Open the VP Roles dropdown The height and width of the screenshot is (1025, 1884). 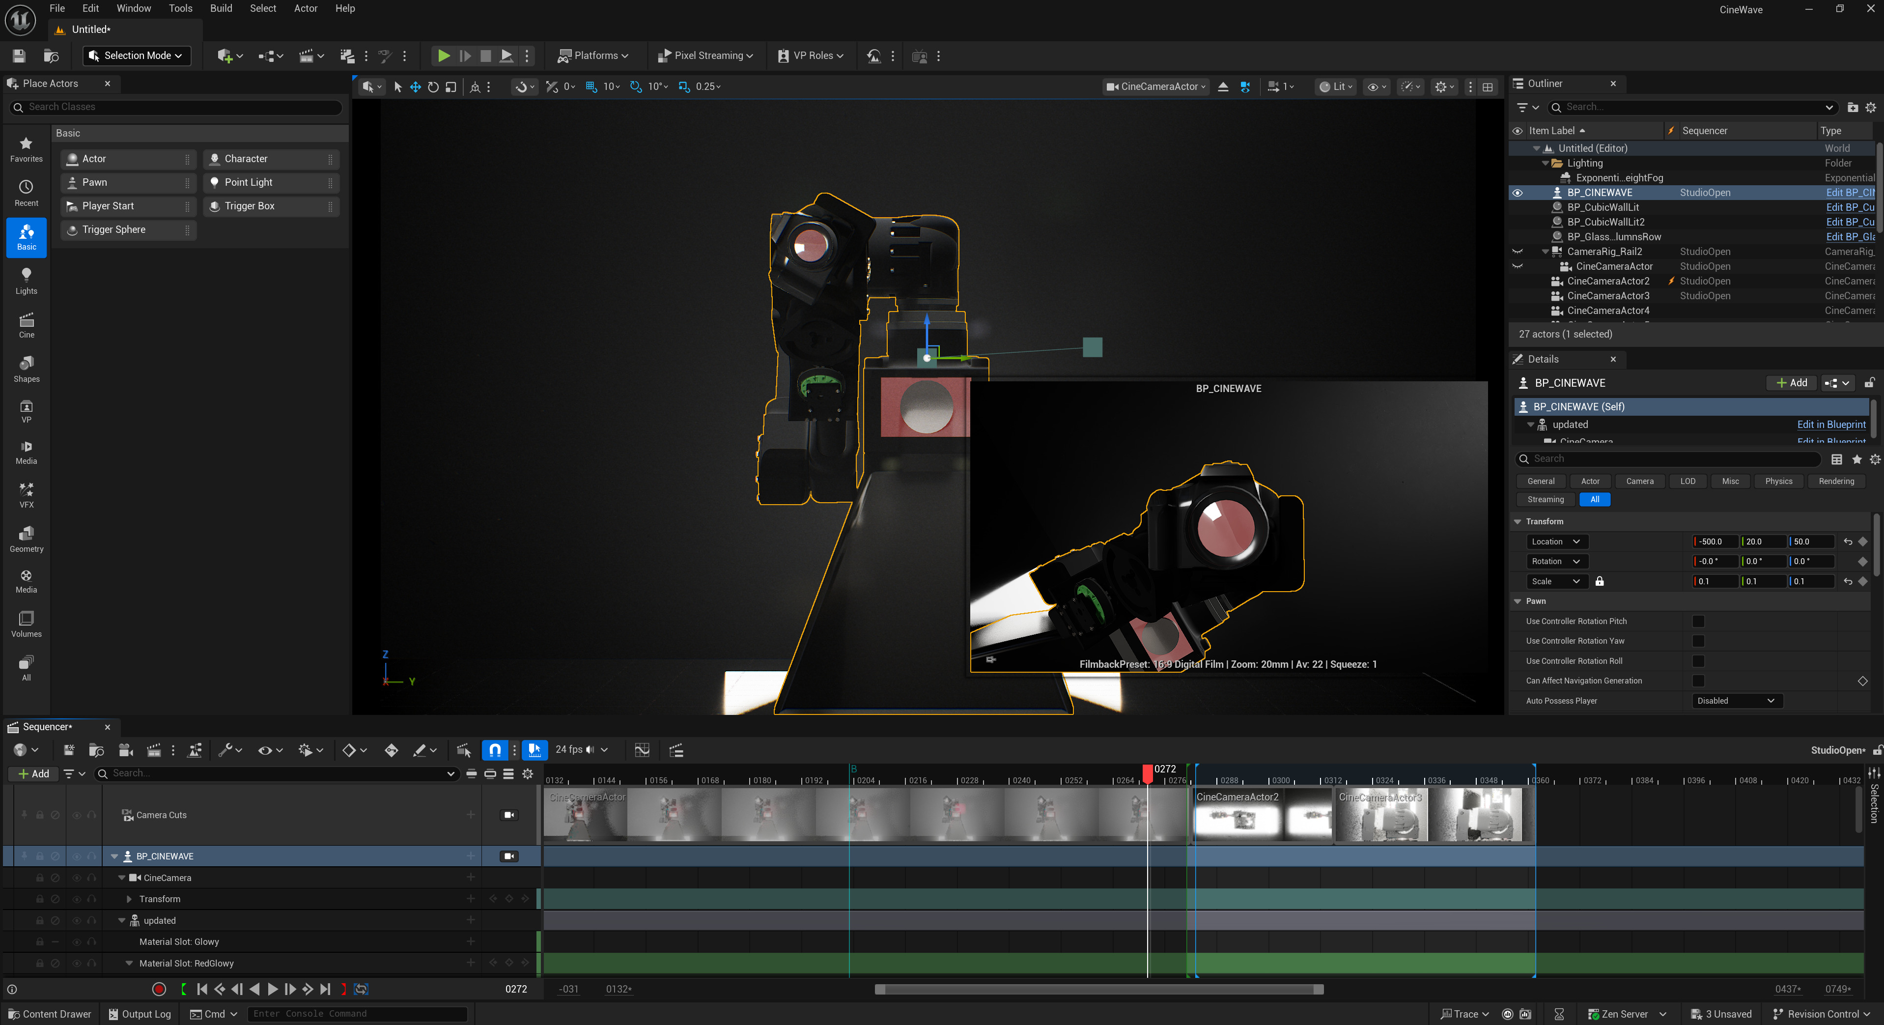pyautogui.click(x=811, y=56)
